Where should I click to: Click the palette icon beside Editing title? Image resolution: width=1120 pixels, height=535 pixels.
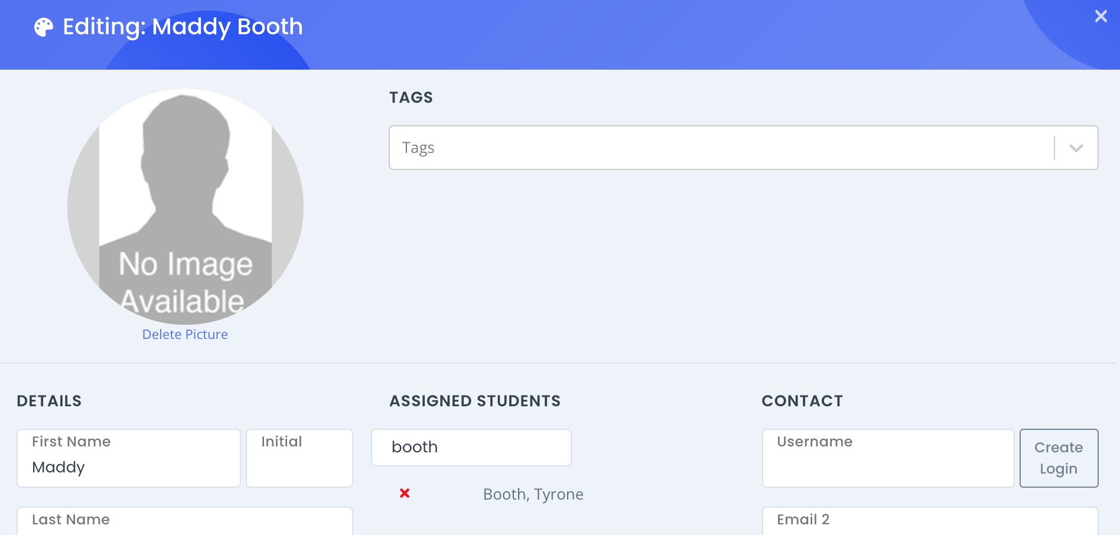point(44,27)
